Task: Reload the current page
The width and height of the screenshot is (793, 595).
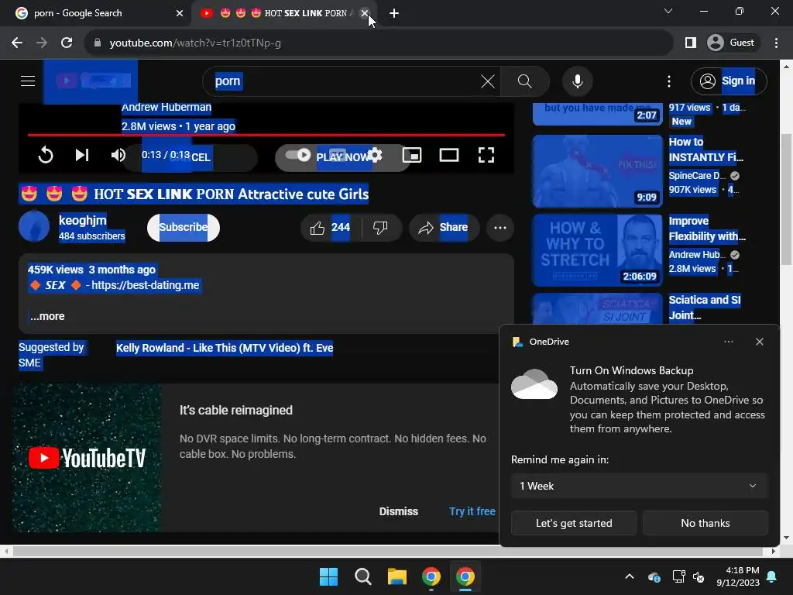Action: [67, 43]
